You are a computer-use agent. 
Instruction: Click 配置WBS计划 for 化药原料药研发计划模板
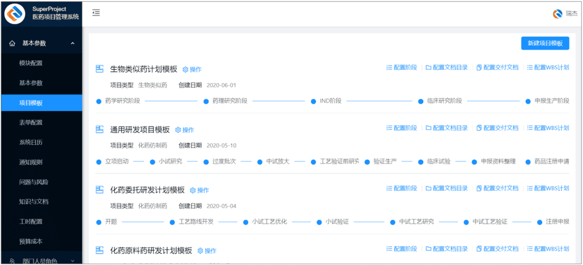pyautogui.click(x=548, y=249)
